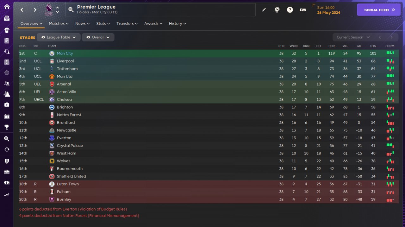Navigate back with the left arrow
This screenshot has width=405, height=227.
(22, 10)
